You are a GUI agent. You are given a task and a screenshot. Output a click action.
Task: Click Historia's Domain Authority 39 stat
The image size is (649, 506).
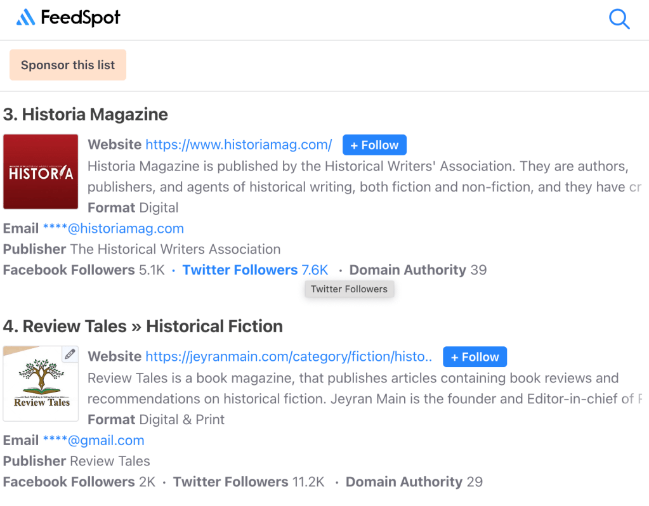pyautogui.click(x=417, y=270)
